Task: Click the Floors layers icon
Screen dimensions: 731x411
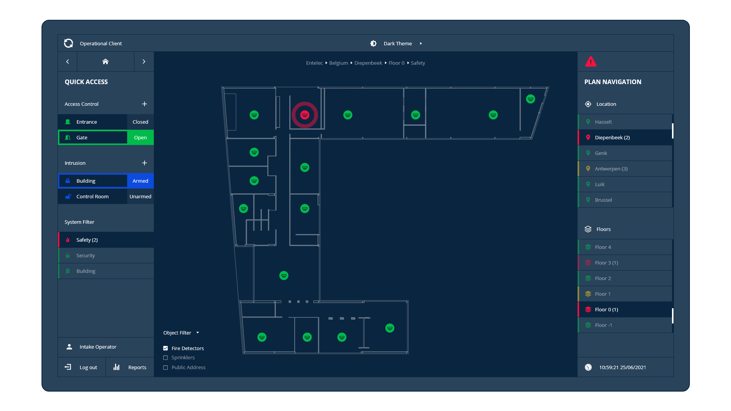Action: click(588, 229)
